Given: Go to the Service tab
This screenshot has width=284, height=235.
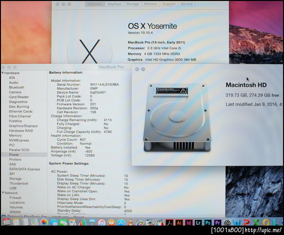Looking at the screenshot, I should (x=186, y=4).
